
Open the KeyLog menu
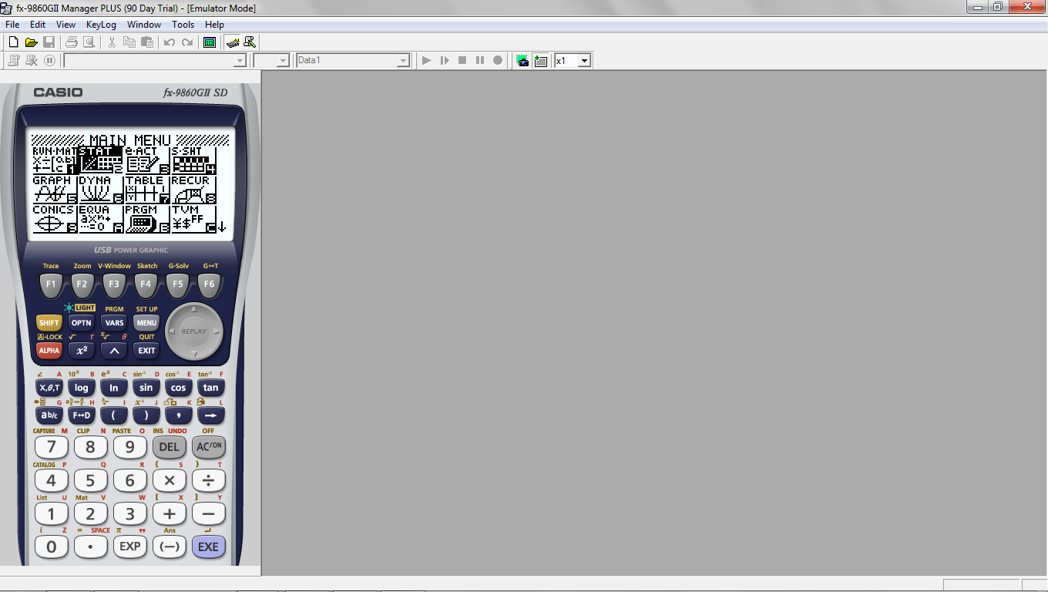(101, 25)
